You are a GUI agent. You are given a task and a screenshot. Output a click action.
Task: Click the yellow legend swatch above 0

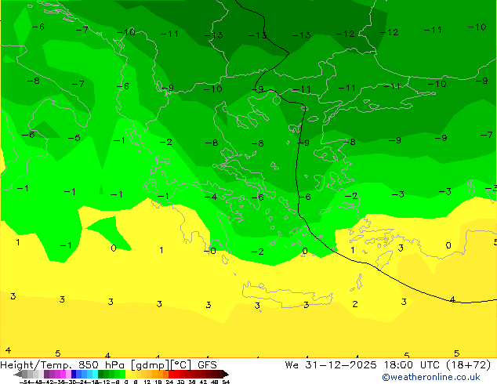point(128,374)
